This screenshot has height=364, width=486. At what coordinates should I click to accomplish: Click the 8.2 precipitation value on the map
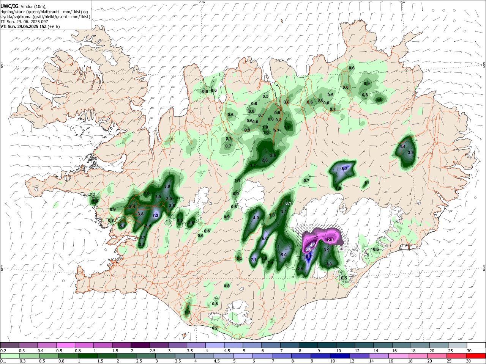[345, 169]
